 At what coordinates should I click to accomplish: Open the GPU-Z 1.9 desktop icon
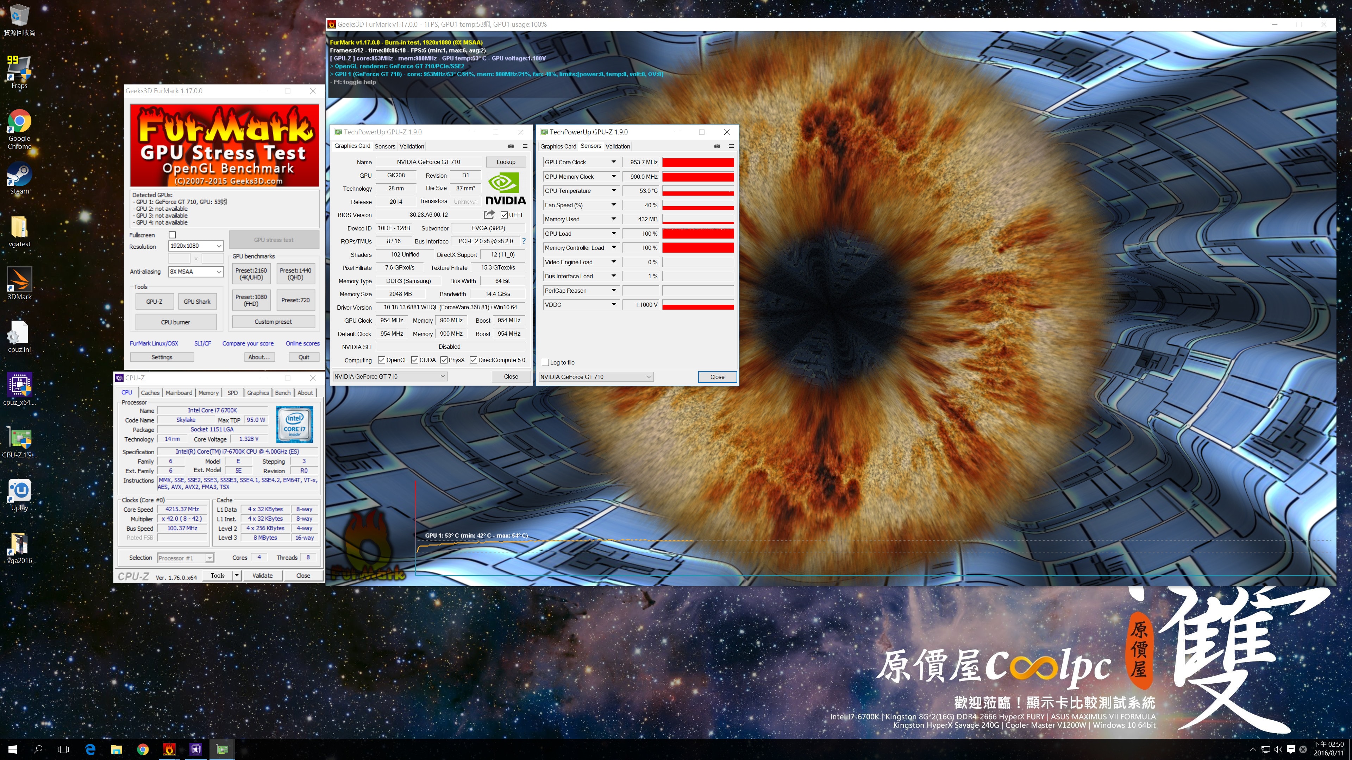point(19,442)
